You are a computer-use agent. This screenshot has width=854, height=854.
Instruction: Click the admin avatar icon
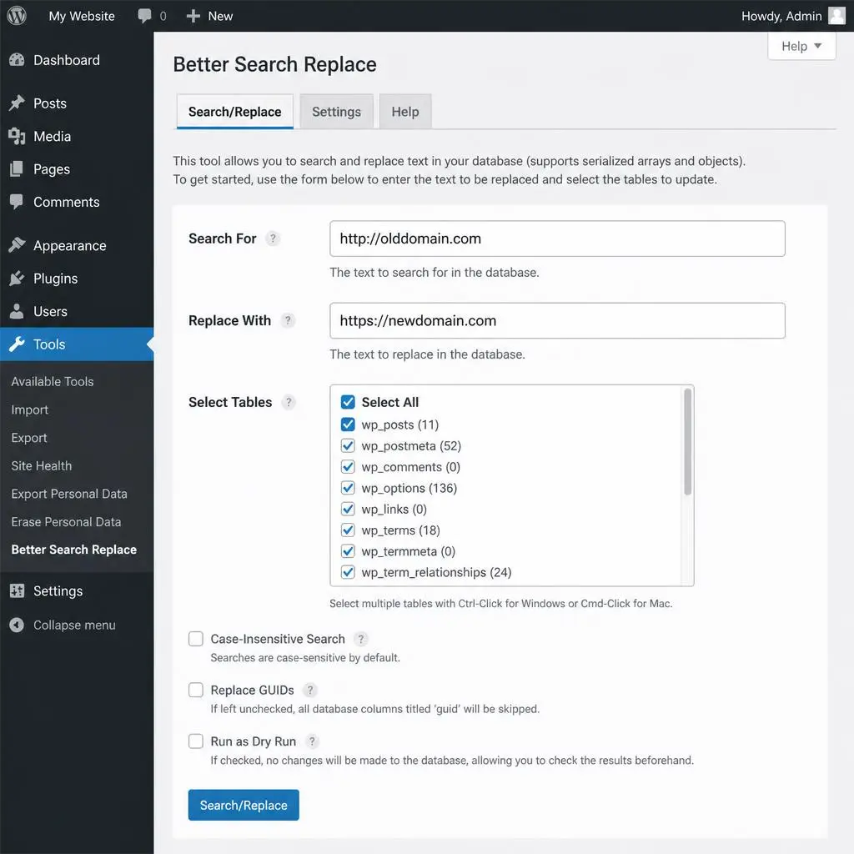(836, 16)
